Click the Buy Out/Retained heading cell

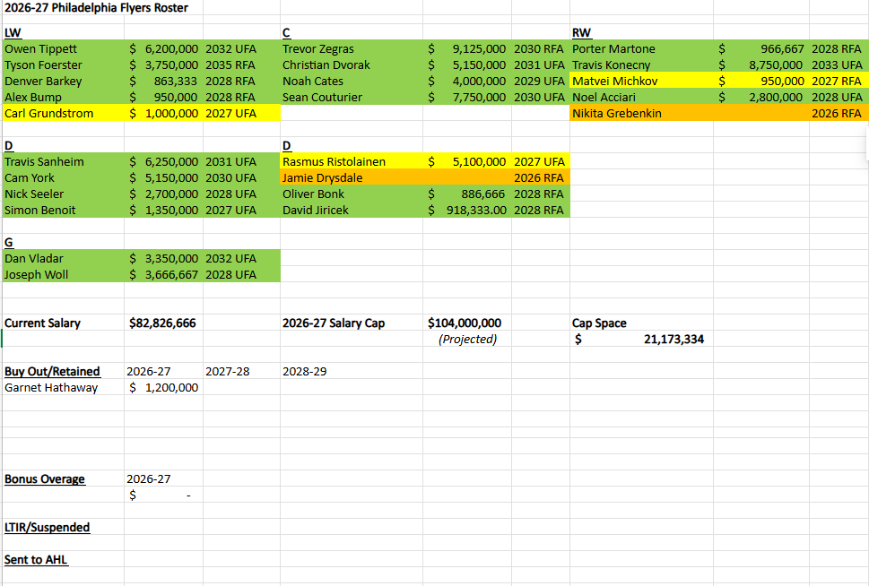(63, 371)
